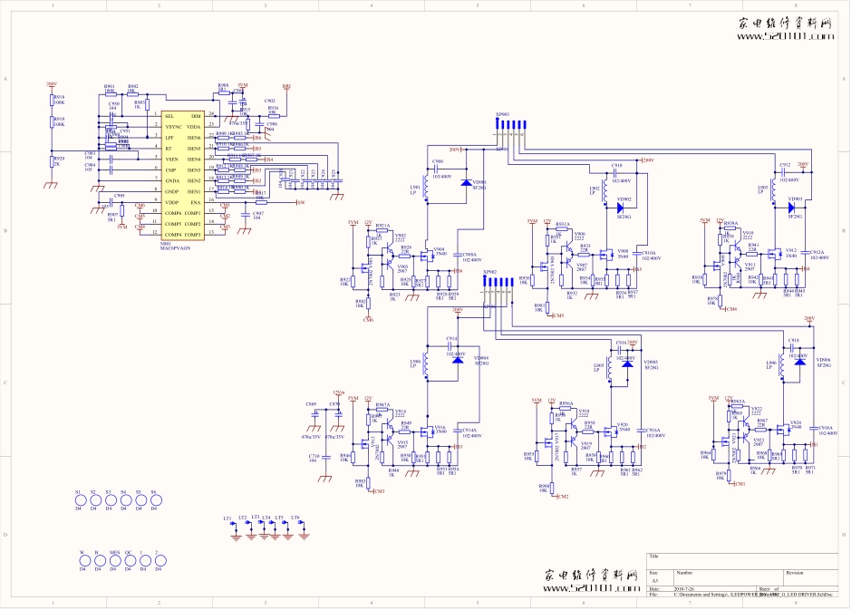Click the Revision field in title block

coord(795,573)
